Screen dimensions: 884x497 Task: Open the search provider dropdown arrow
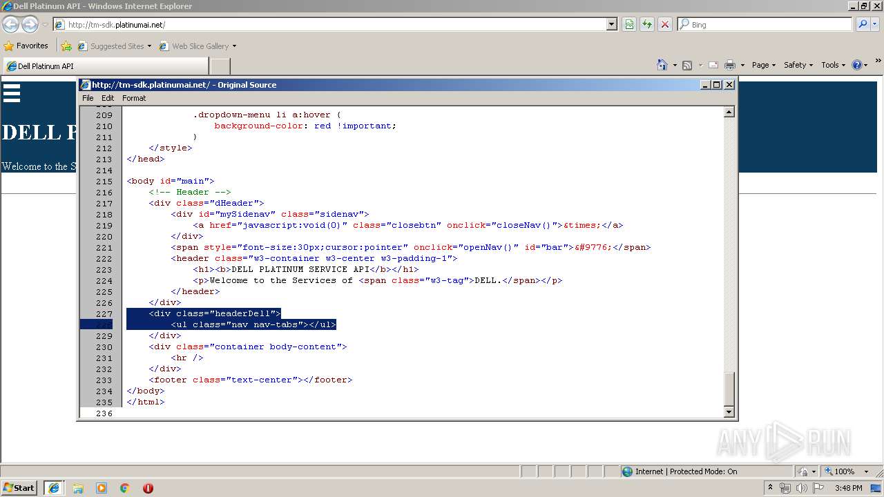click(875, 25)
